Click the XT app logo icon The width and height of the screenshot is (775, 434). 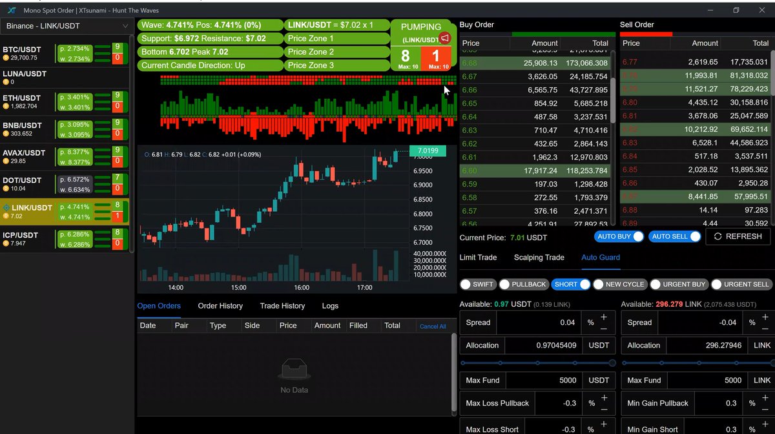12,10
